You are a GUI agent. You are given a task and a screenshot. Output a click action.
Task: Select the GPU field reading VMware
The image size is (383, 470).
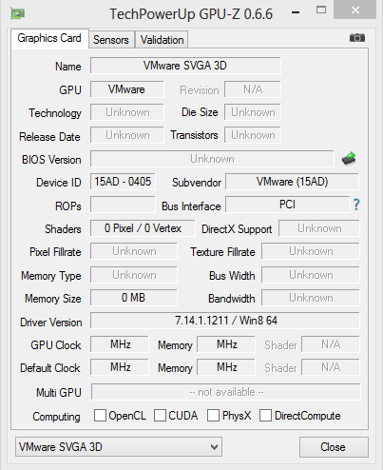[126, 89]
